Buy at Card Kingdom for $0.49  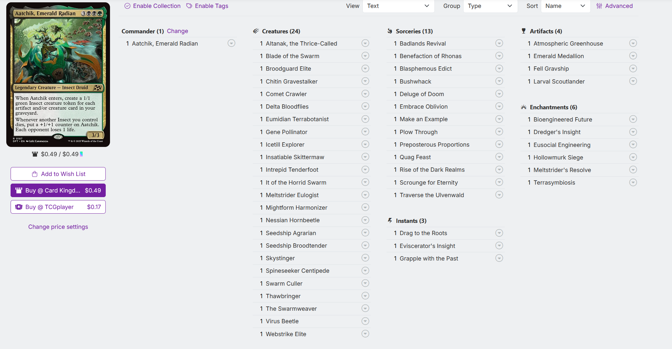[58, 191]
